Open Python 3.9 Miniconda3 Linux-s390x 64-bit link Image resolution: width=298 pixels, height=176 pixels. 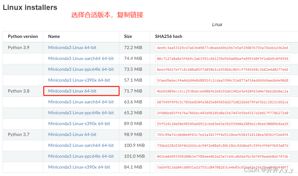coord(79,80)
